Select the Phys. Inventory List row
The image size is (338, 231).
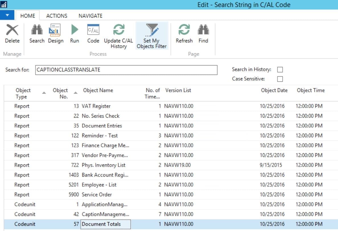[x=171, y=165]
